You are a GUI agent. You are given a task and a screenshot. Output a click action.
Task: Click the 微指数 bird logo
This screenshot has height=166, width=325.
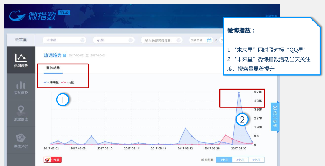(x=17, y=16)
